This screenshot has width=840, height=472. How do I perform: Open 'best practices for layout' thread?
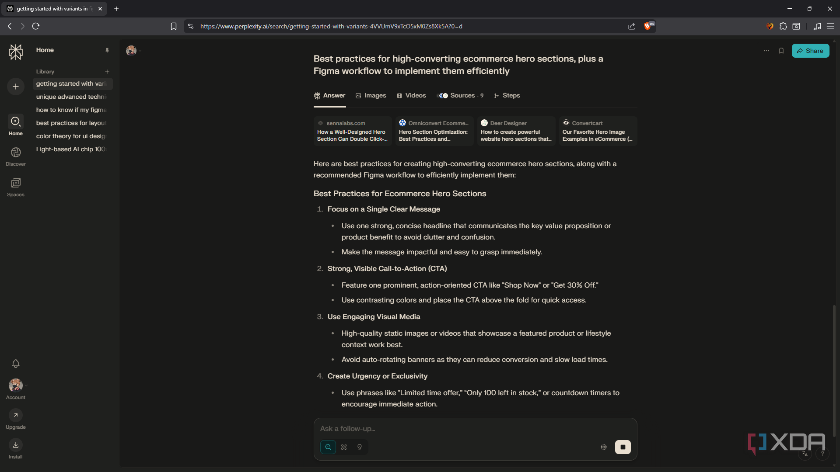(x=72, y=123)
